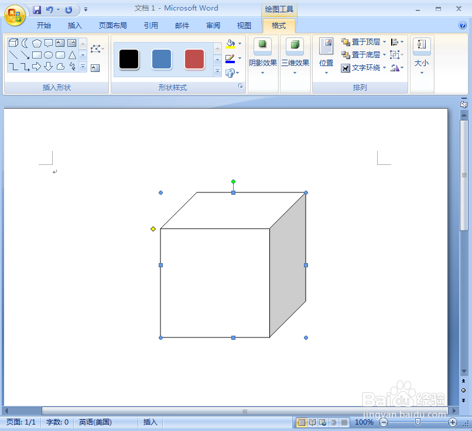Select the rectangular callout shape
The width and height of the screenshot is (472, 431).
coord(49,43)
